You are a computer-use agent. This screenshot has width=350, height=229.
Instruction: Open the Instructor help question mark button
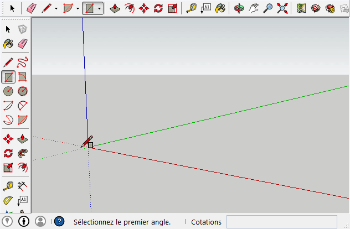coord(59,221)
